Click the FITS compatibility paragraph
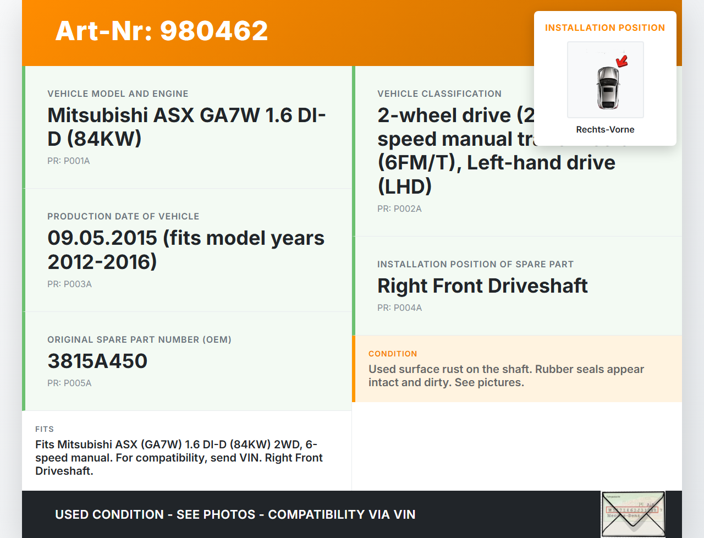This screenshot has width=704, height=538. 179,458
